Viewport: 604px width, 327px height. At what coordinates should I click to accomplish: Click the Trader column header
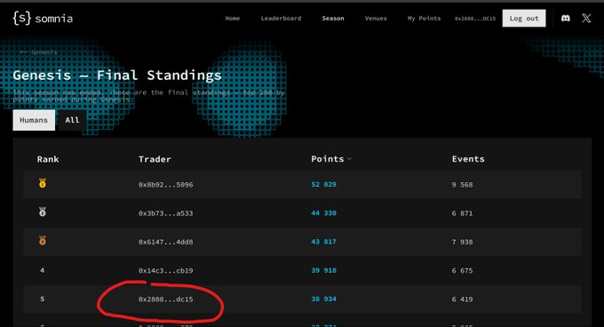155,159
